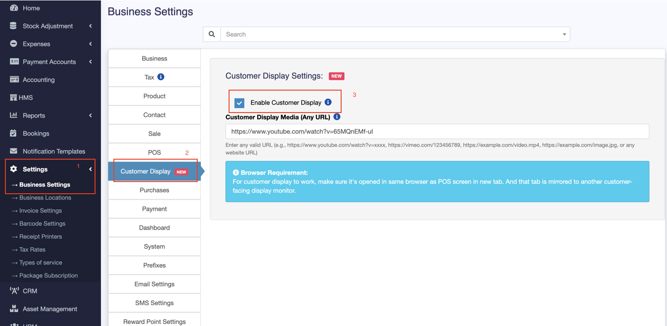Image resolution: width=667 pixels, height=326 pixels.
Task: Open the Customer Display tab
Action: pyautogui.click(x=154, y=171)
